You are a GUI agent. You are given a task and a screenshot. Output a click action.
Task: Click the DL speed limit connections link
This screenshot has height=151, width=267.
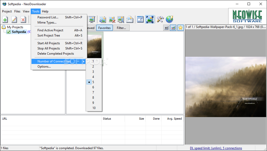216,148
